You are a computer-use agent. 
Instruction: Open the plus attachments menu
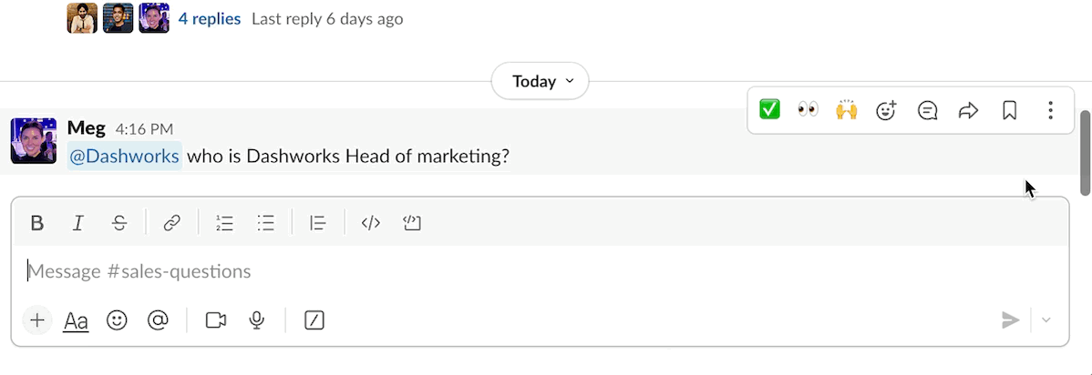pos(37,320)
